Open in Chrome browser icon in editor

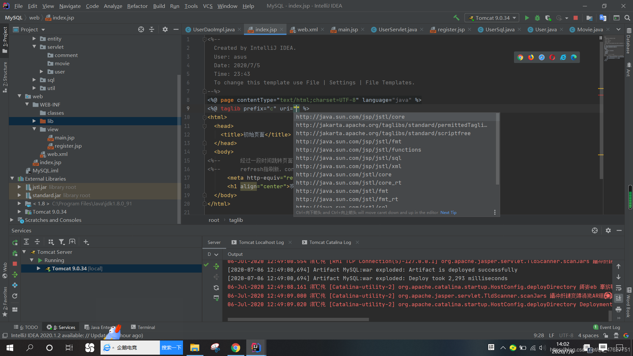520,57
